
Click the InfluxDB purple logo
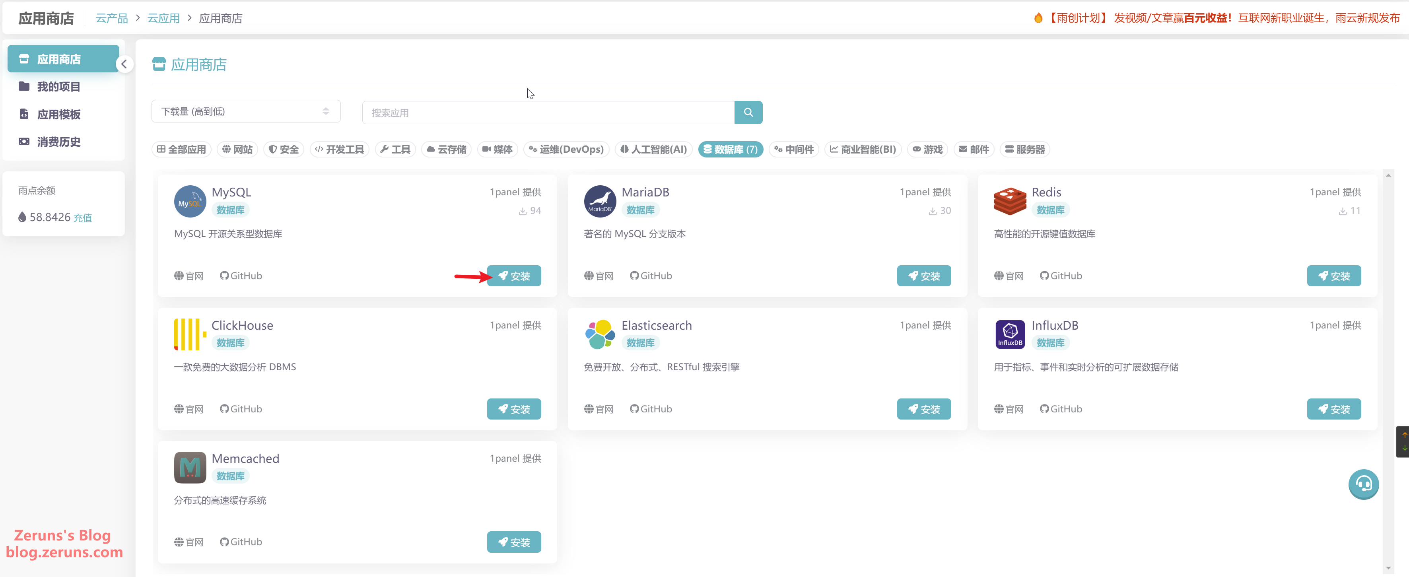pyautogui.click(x=1010, y=334)
